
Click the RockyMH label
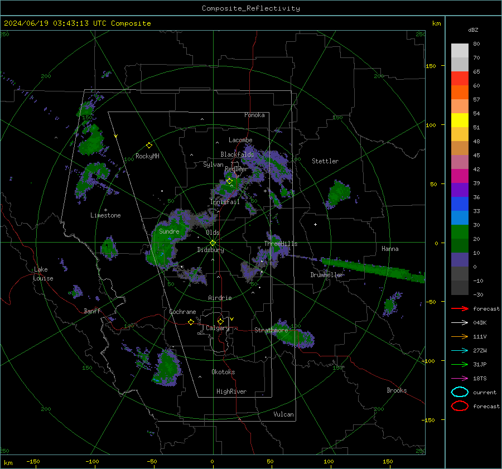point(147,156)
